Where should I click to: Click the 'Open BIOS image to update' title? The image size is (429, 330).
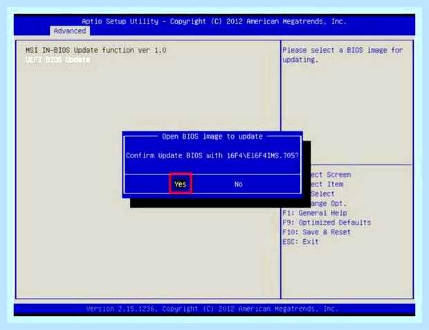coord(212,136)
